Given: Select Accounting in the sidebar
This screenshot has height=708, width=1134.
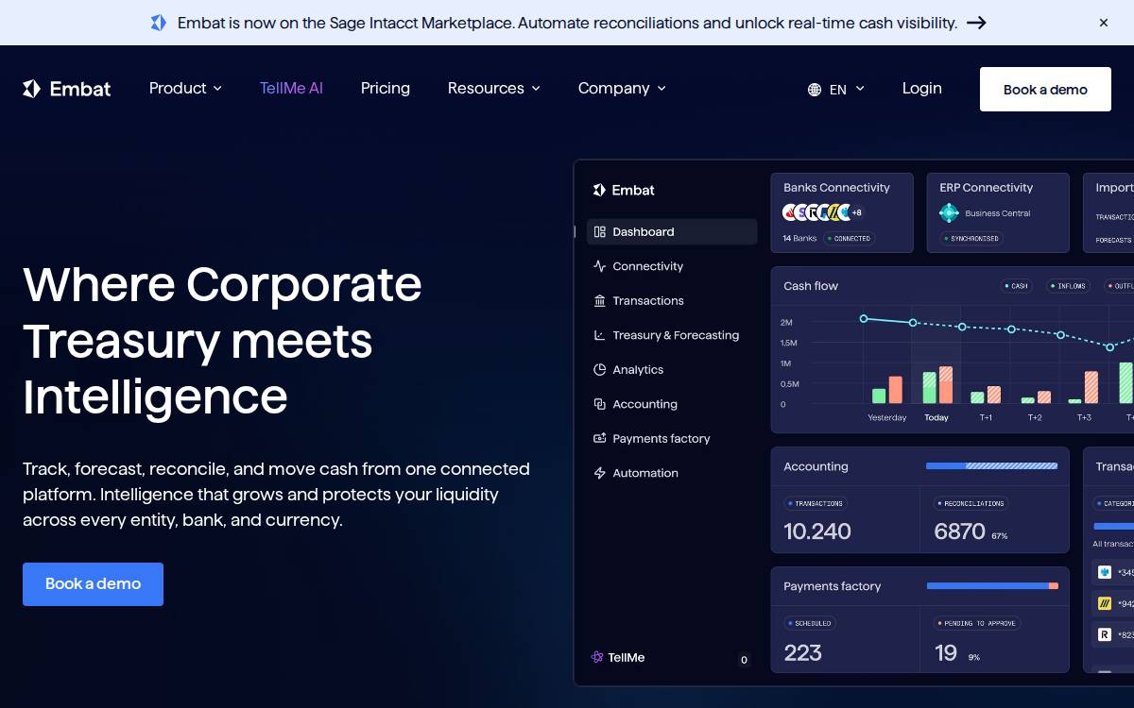Looking at the screenshot, I should click(672, 404).
